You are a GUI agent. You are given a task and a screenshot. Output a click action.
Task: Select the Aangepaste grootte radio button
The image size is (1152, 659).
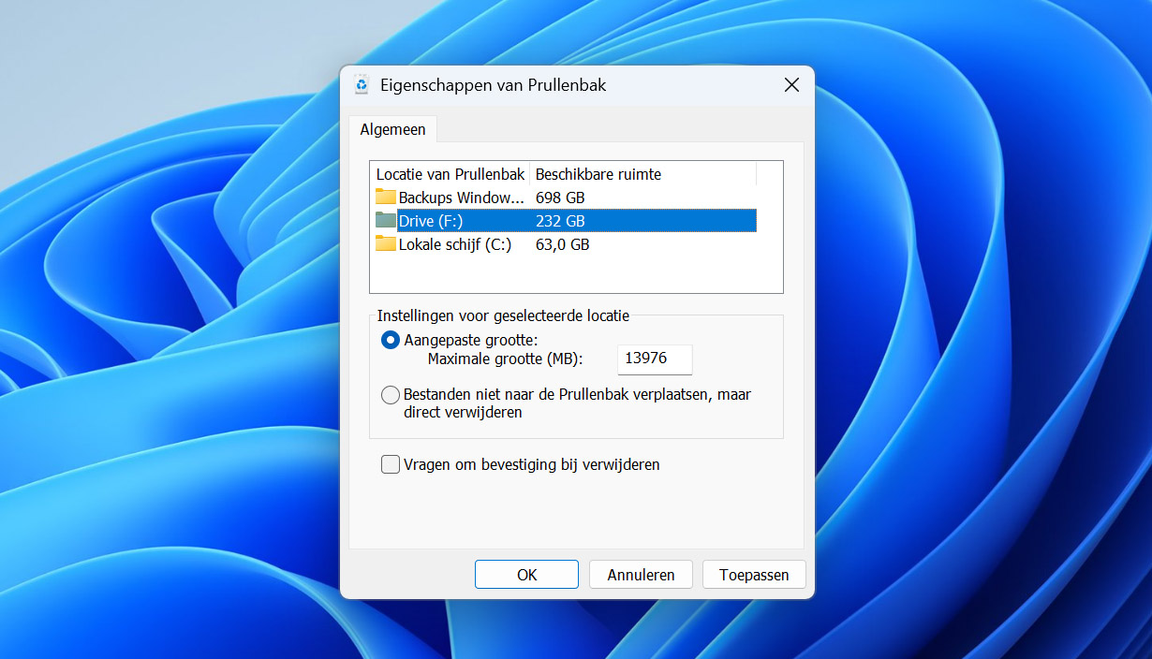(391, 340)
